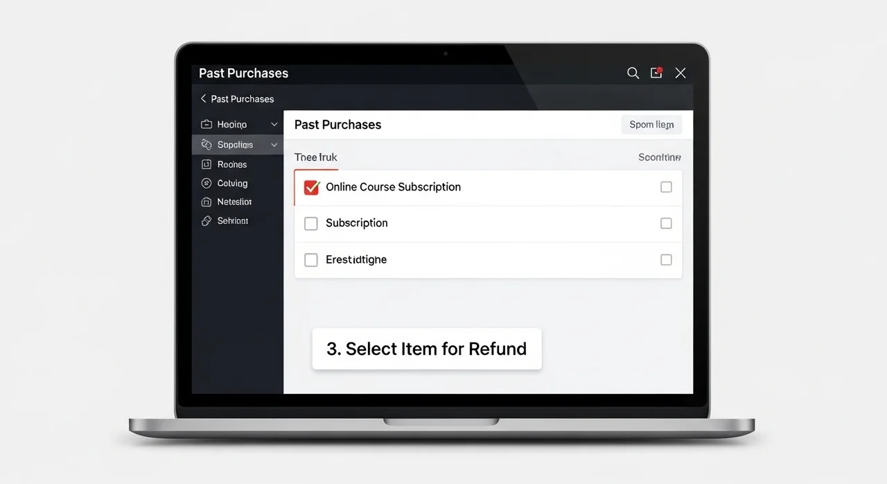Click the Sehriont sidebar icon
The height and width of the screenshot is (484, 887).
click(x=206, y=221)
